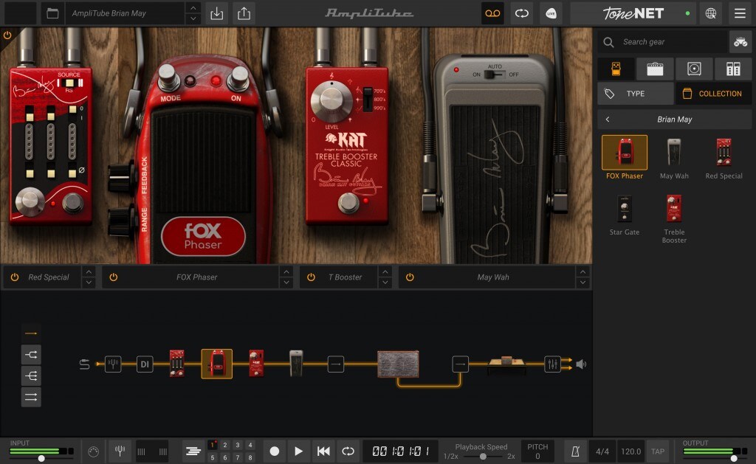Start playback with the play button
This screenshot has width=756, height=464.
tap(298, 451)
